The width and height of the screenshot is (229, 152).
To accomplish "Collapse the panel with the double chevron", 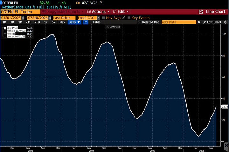I will click(199, 22).
